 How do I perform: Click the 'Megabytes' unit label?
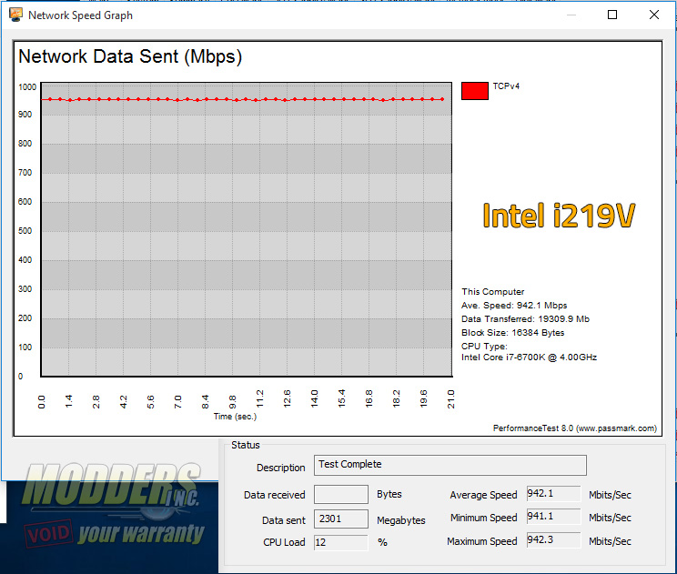click(x=400, y=520)
